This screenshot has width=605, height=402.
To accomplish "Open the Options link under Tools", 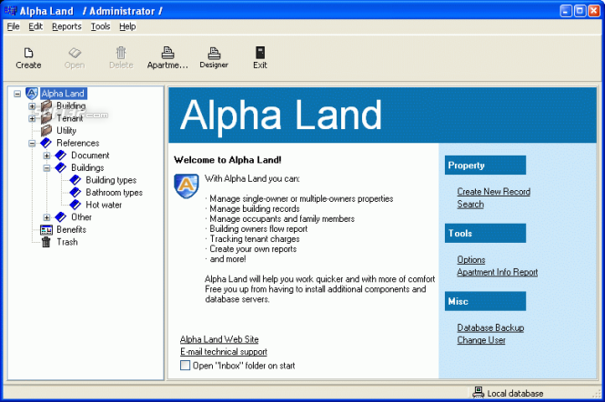I will [471, 259].
